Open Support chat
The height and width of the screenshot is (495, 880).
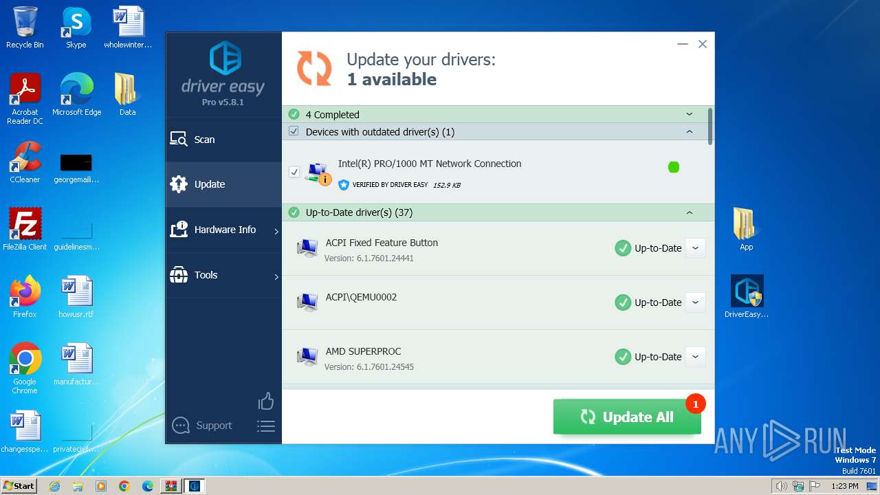click(202, 426)
